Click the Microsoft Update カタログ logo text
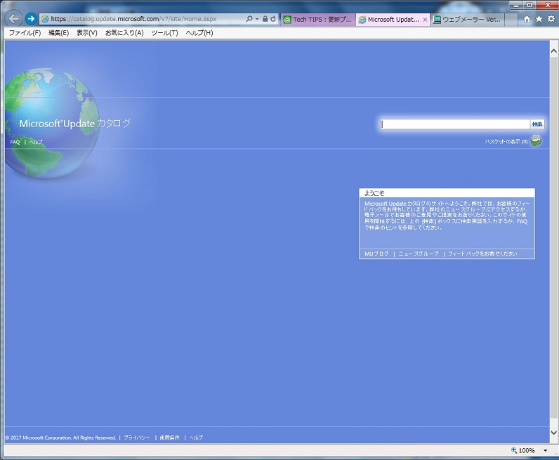 coord(75,124)
